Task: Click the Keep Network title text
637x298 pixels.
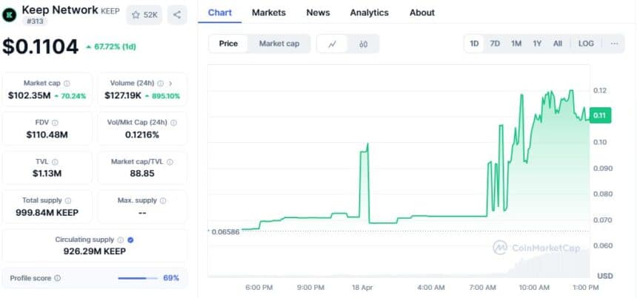Action: coord(60,10)
